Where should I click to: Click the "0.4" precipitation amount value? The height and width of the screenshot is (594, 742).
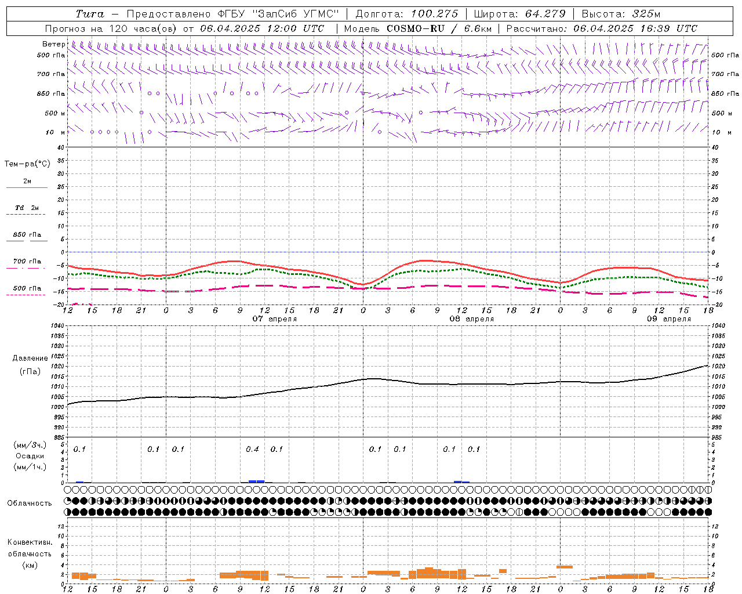click(252, 449)
